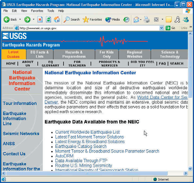The image size is (194, 183).
Task: Select the Hazards & Preparedness tab
Action: tap(74, 54)
